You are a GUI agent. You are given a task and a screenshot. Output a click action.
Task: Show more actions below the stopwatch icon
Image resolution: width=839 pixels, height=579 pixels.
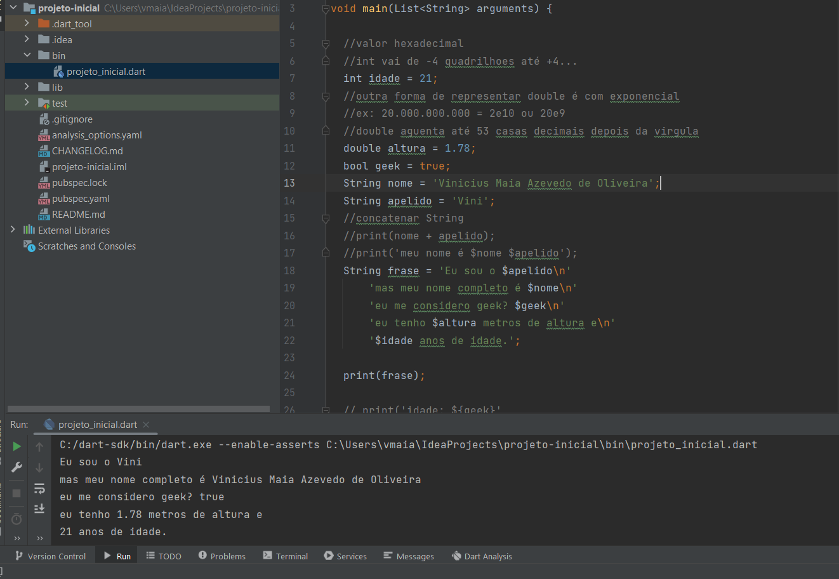(x=17, y=538)
